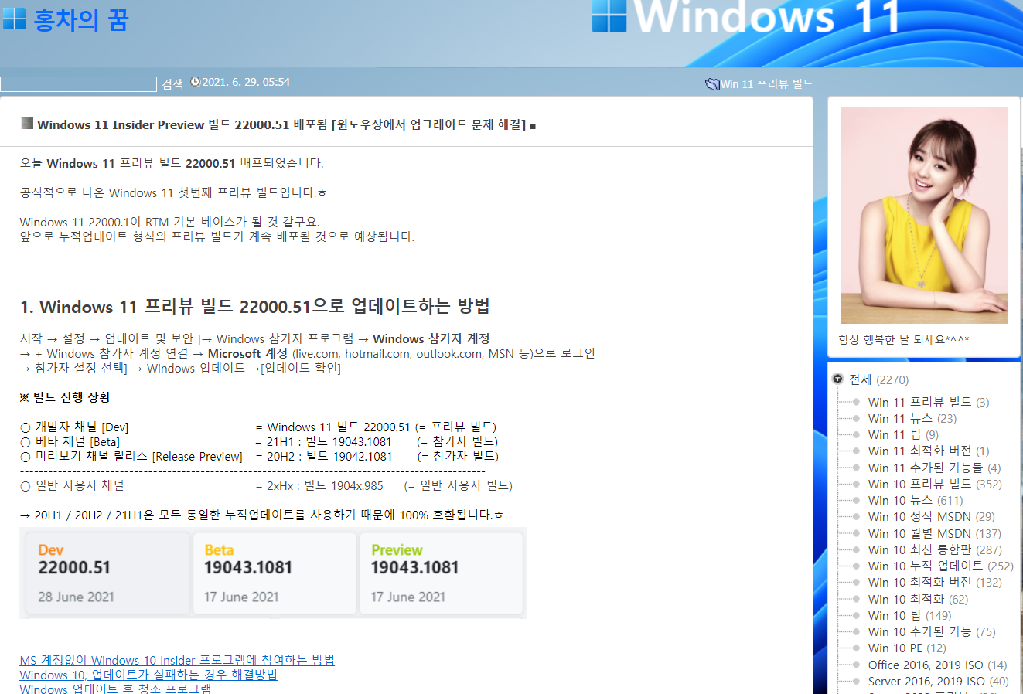Select Win 10 프리뷰 빌드 (352) category
The height and width of the screenshot is (694, 1023).
935,484
